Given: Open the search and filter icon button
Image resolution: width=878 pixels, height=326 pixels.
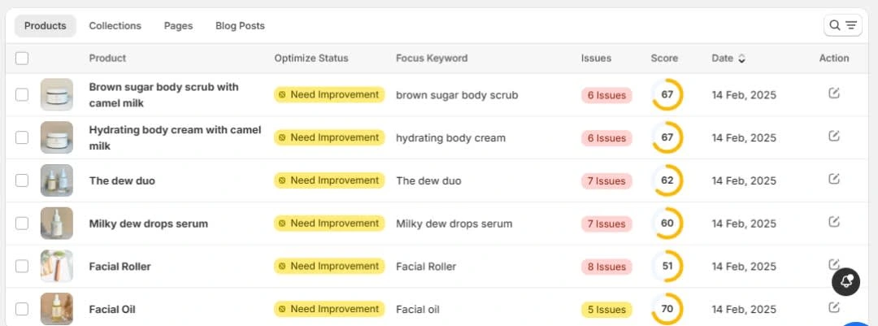Looking at the screenshot, I should [843, 25].
